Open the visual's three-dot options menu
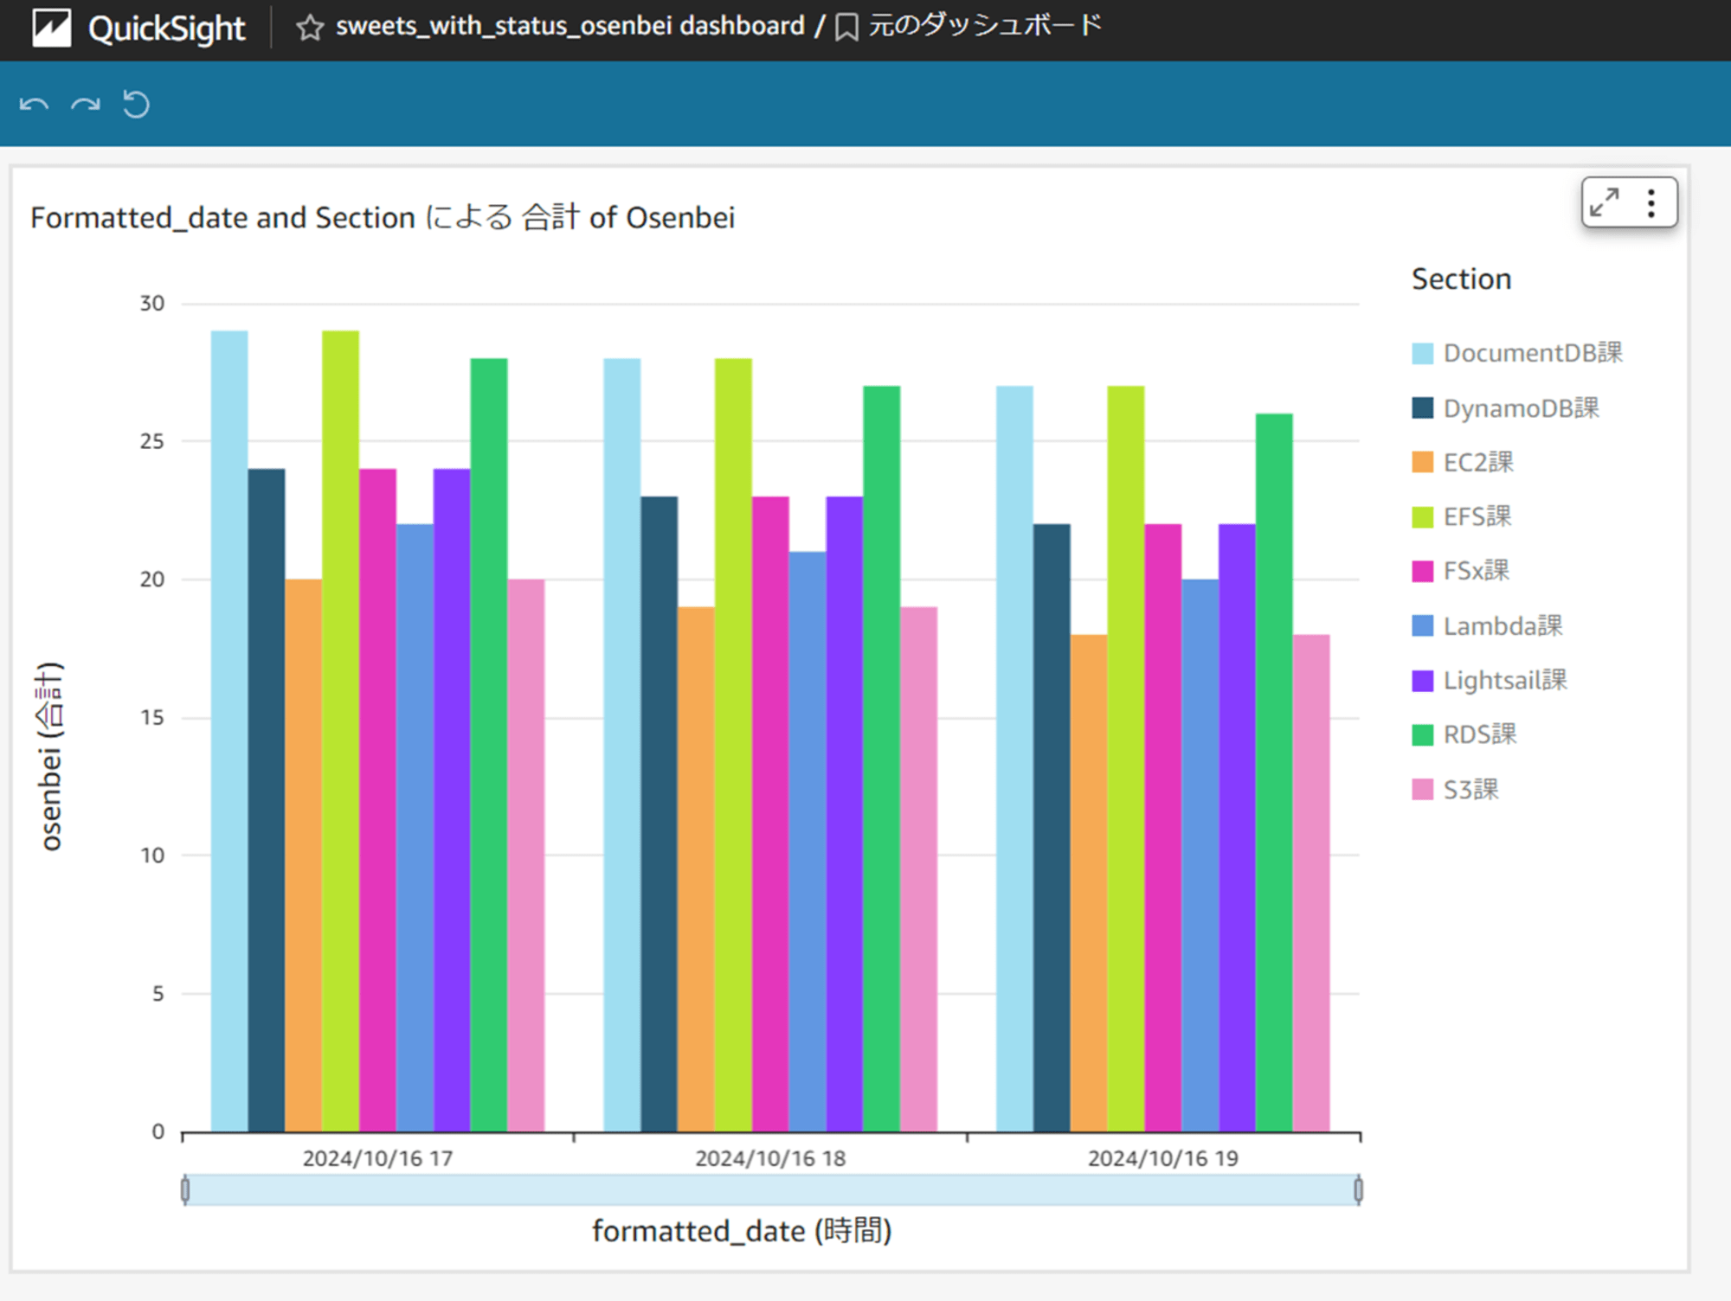 pos(1651,202)
